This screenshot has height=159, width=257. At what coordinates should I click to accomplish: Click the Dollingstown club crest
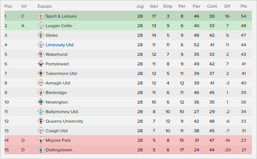click(x=41, y=150)
